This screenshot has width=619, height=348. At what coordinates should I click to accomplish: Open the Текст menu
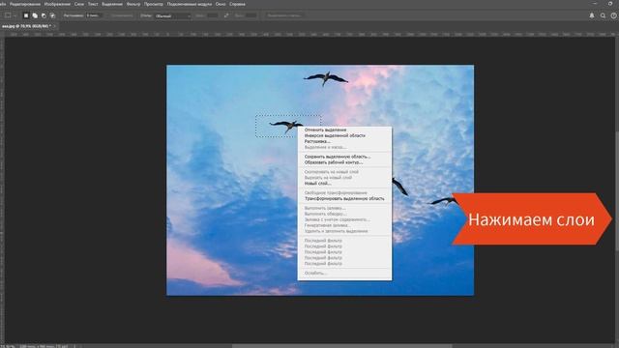93,4
